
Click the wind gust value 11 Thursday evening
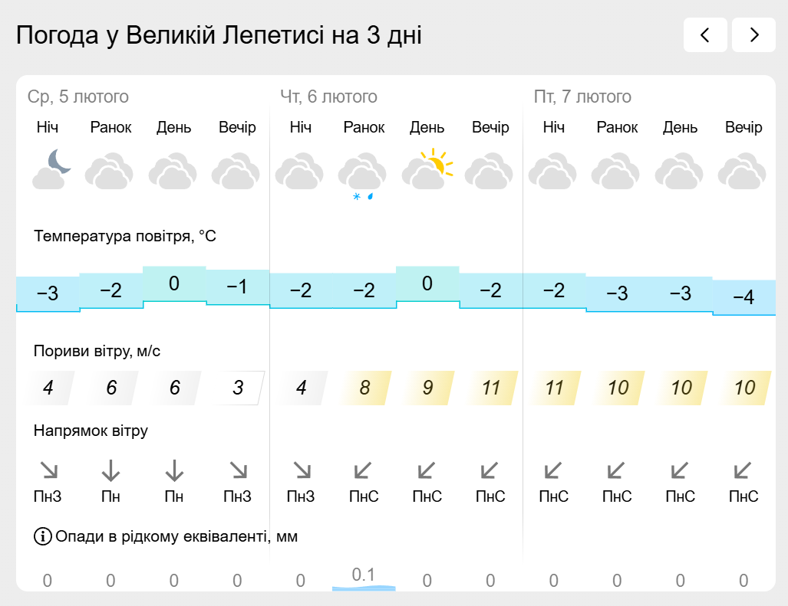tap(491, 388)
